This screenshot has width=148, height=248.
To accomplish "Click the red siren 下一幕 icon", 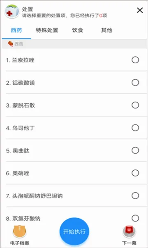I will pyautogui.click(x=129, y=231).
